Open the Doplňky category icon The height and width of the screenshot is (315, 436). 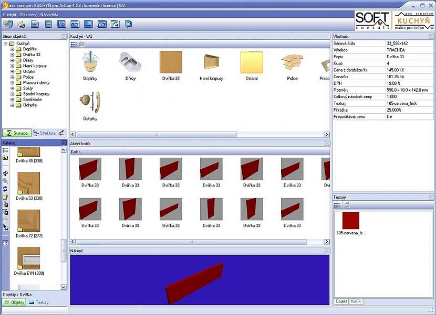point(90,62)
